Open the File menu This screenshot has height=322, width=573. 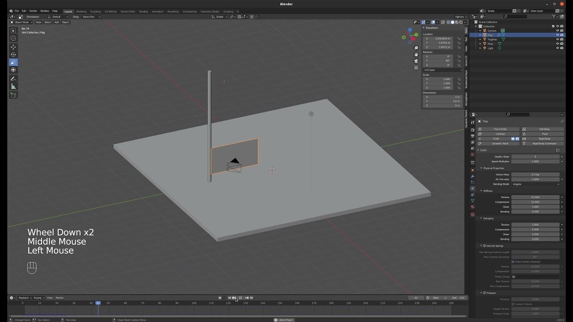(x=17, y=11)
